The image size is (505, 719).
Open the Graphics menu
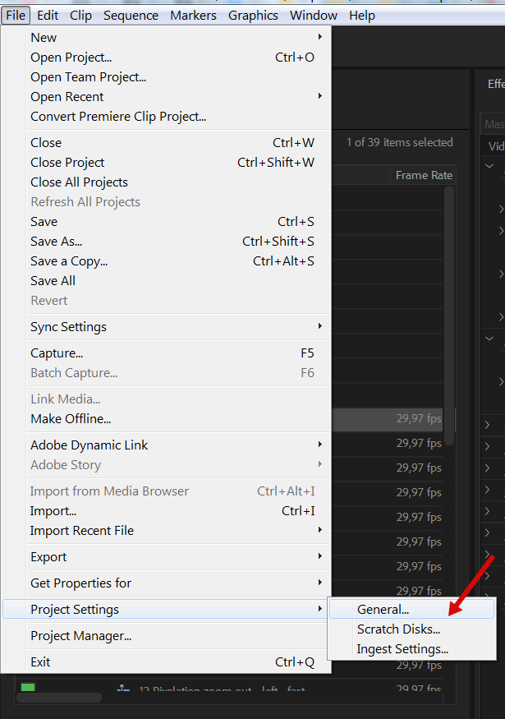[253, 16]
